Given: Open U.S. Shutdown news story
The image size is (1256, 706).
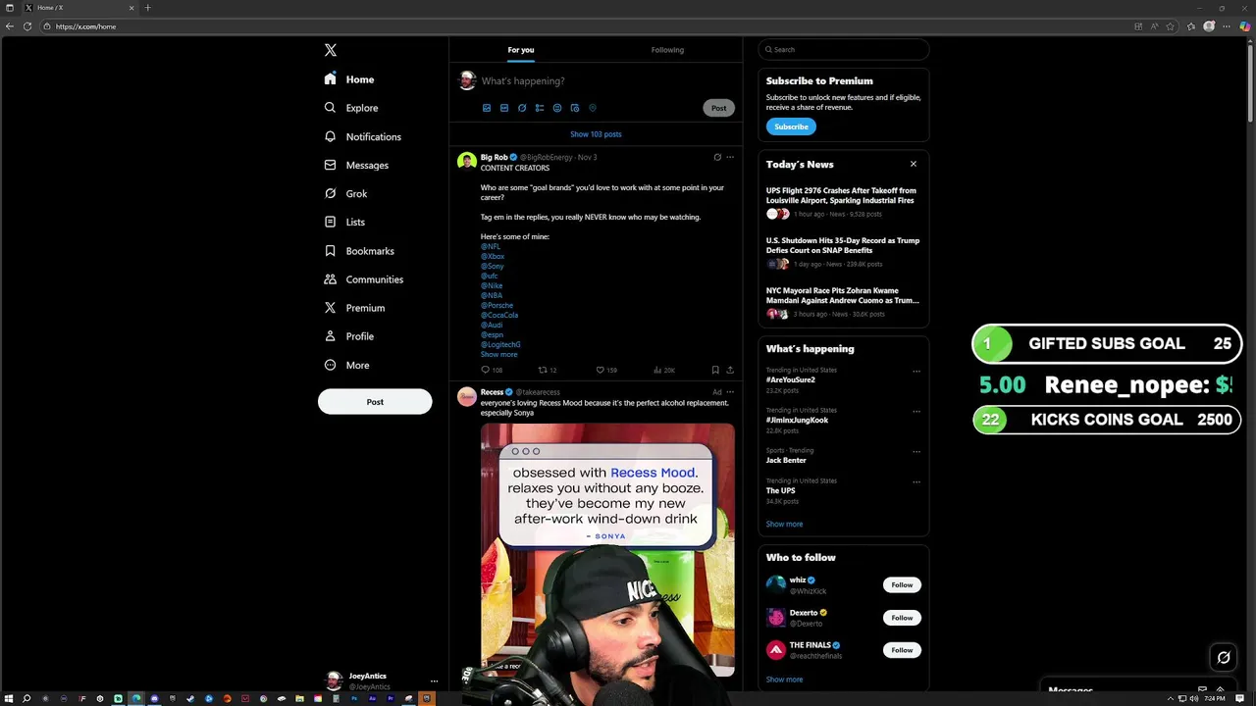Looking at the screenshot, I should pyautogui.click(x=842, y=251).
